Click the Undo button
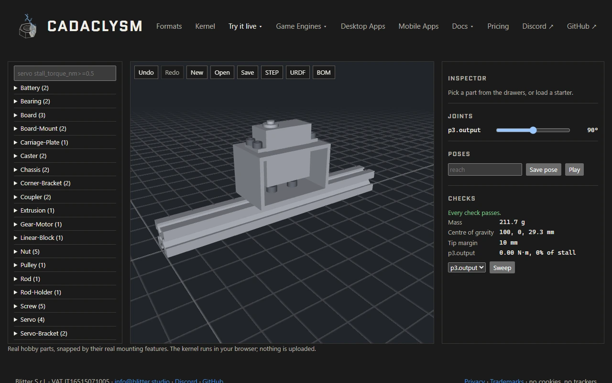This screenshot has height=383, width=612. 146,73
